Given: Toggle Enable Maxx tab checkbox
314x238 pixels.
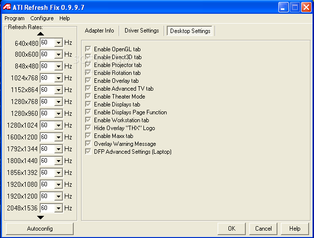Looking at the screenshot, I should pos(88,136).
